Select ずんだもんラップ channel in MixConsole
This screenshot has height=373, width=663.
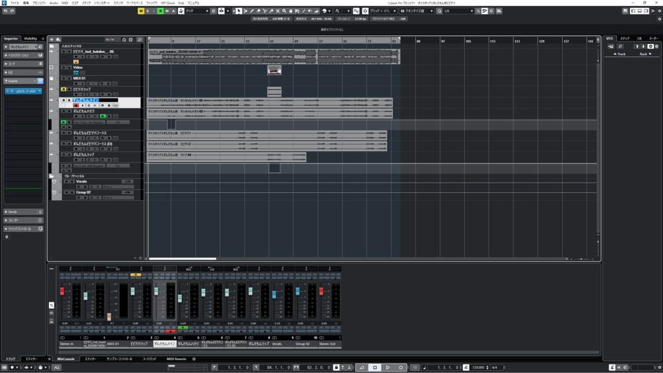[x=259, y=345]
